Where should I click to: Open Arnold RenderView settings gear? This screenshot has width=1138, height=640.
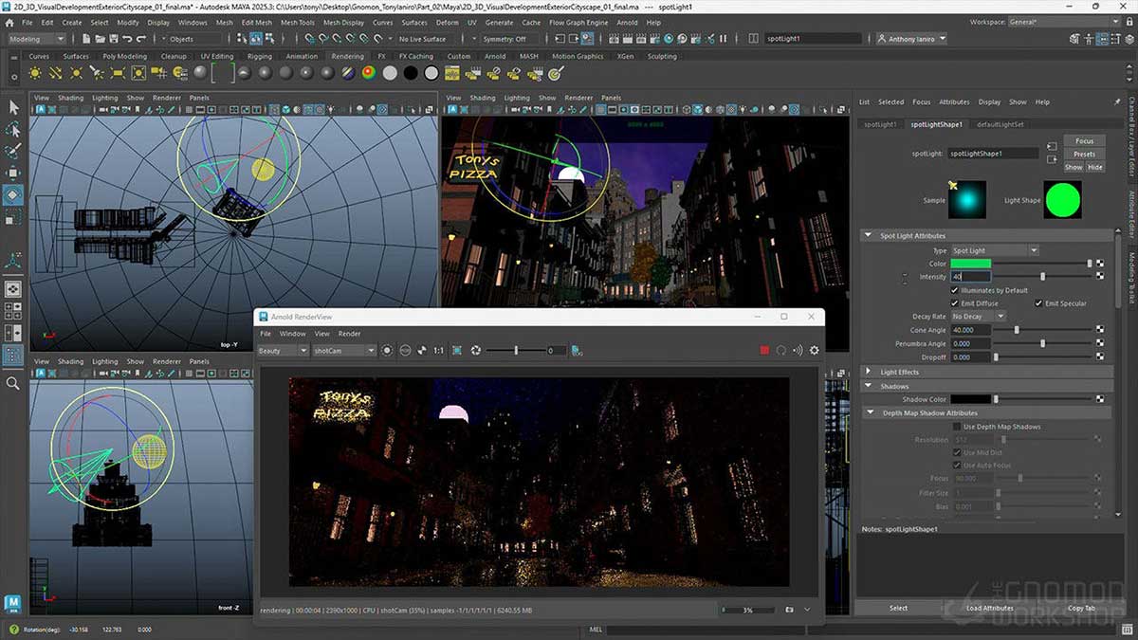(x=816, y=351)
